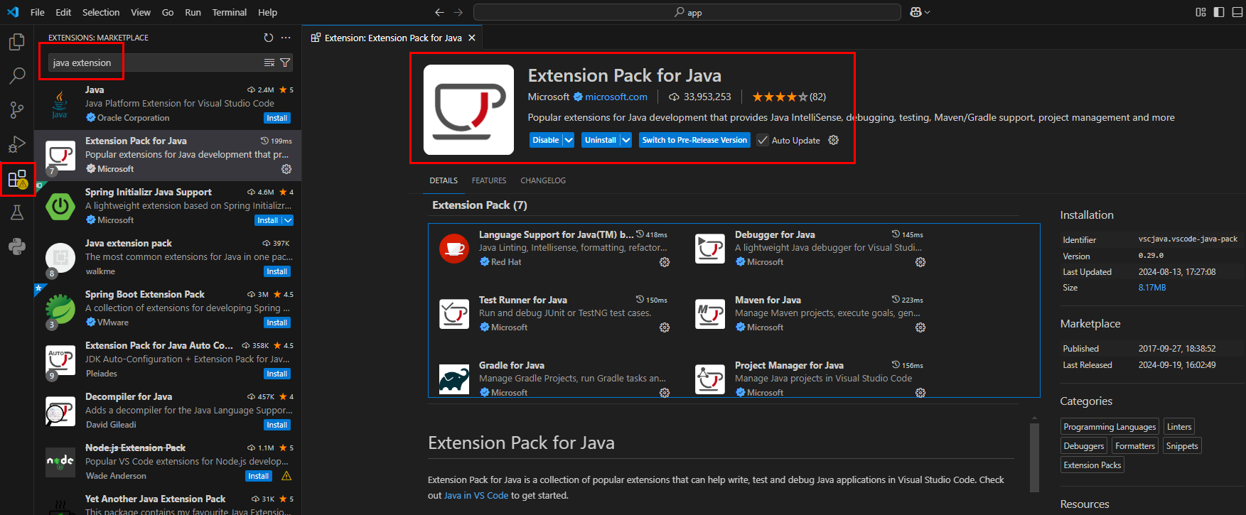The width and height of the screenshot is (1246, 515).
Task: Close the Extension Pack for Java tab
Action: pos(472,38)
